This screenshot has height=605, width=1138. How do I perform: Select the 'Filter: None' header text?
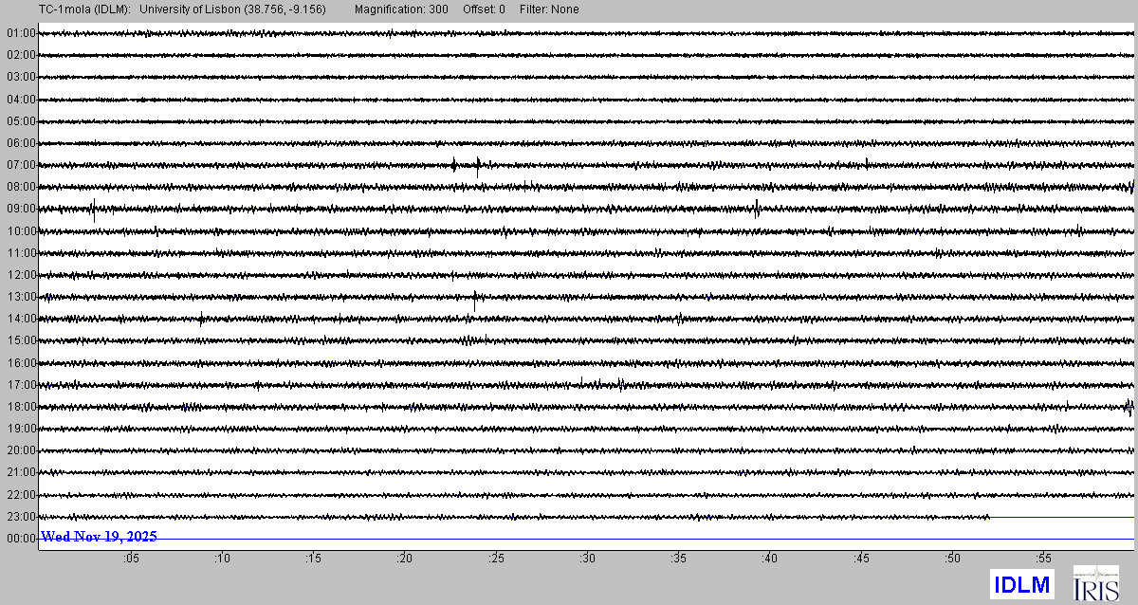(x=549, y=9)
